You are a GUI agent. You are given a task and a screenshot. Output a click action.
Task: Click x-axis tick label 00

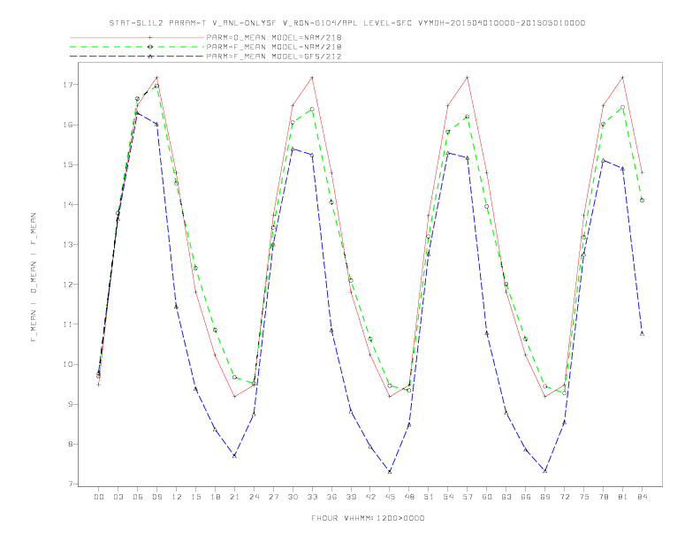click(99, 497)
